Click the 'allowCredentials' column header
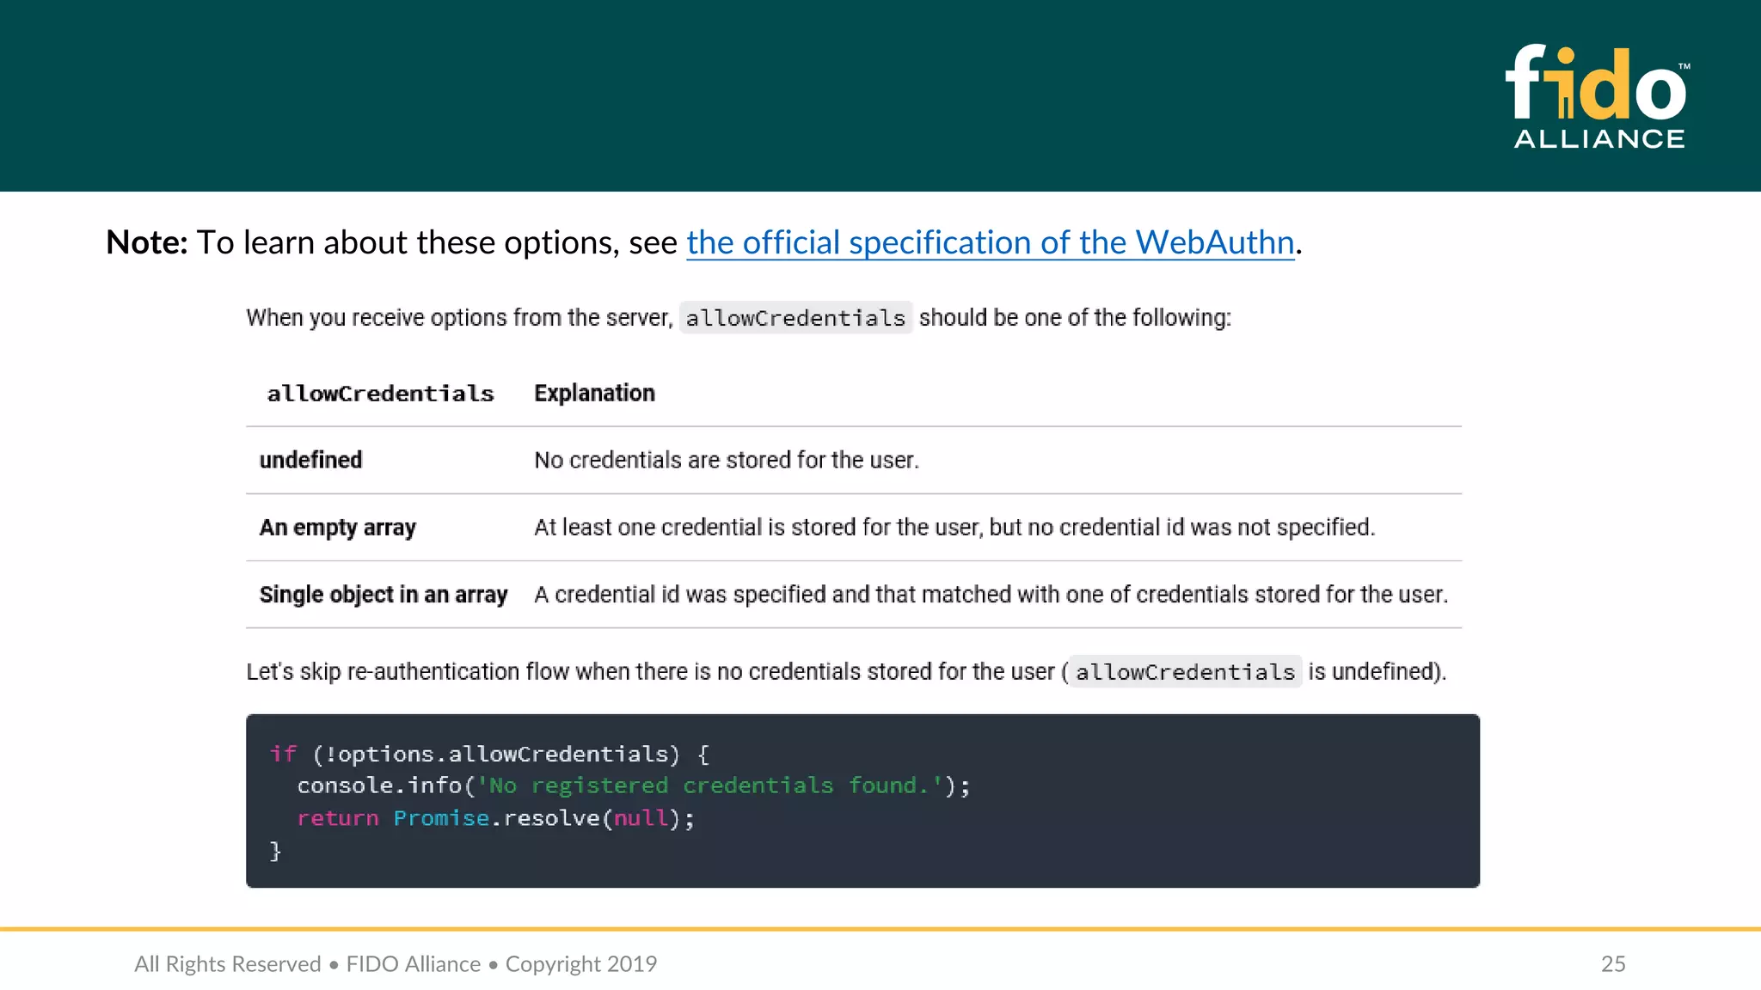The width and height of the screenshot is (1761, 990). pyautogui.click(x=380, y=394)
